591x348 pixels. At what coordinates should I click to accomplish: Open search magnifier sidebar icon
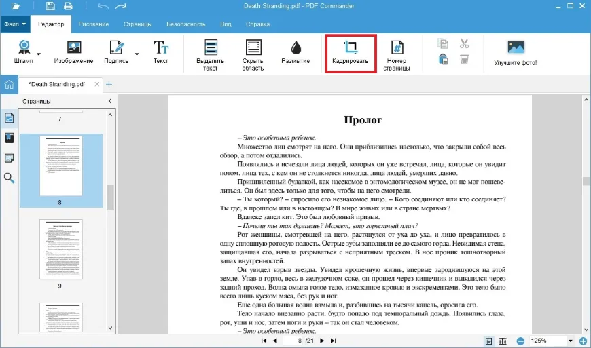(9, 178)
